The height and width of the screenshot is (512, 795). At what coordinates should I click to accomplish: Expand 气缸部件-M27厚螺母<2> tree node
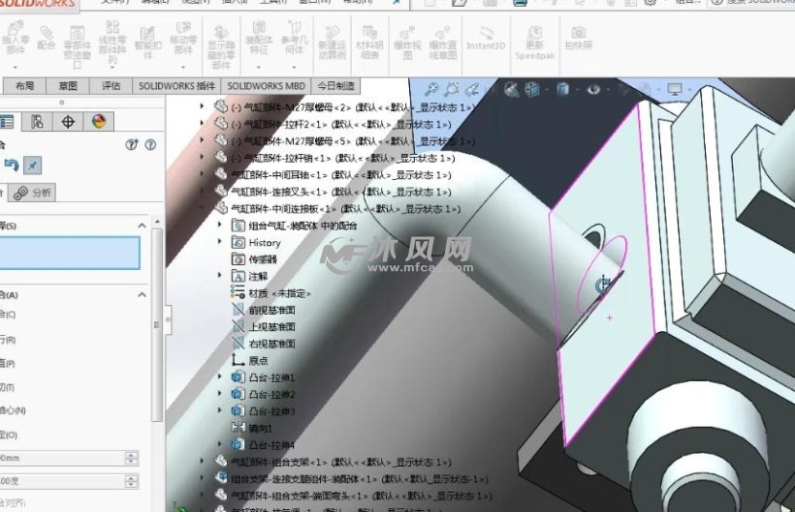203,106
